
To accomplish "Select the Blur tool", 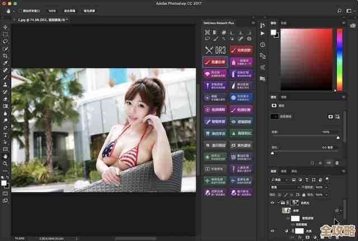I will [5, 114].
